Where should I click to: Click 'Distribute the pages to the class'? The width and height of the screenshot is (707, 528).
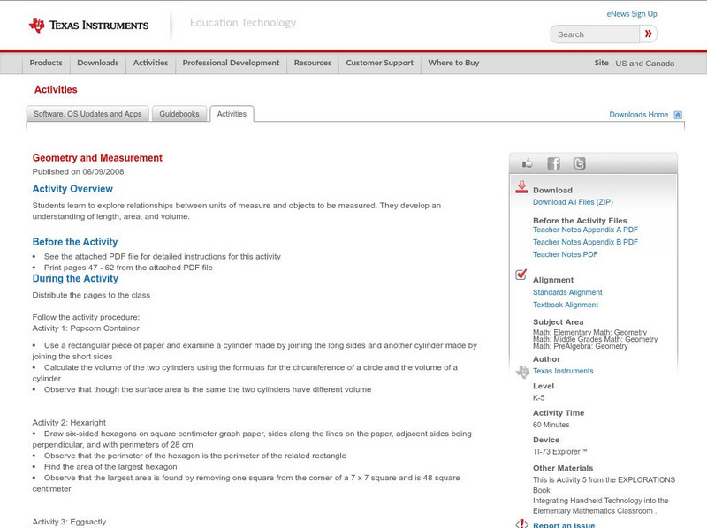(91, 295)
